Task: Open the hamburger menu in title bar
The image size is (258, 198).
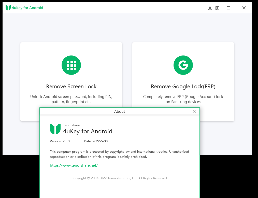Action: [x=228, y=8]
